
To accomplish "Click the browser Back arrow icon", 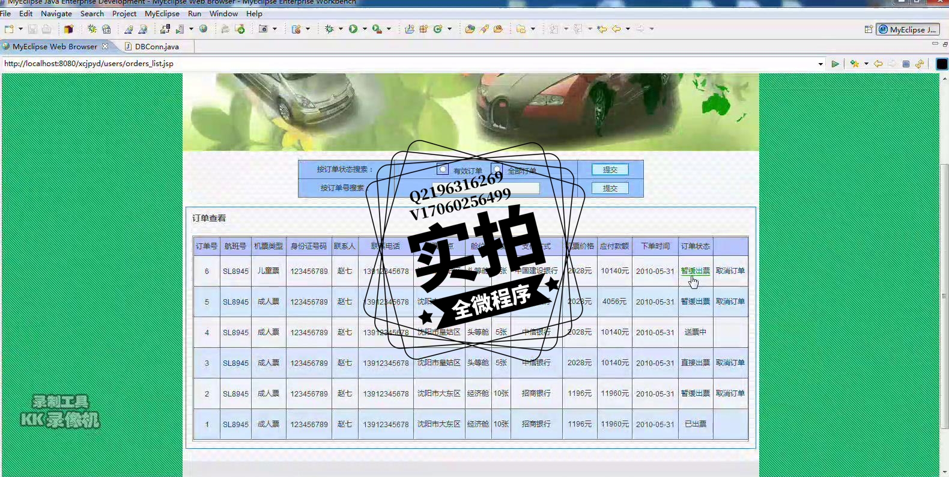I will click(x=879, y=64).
